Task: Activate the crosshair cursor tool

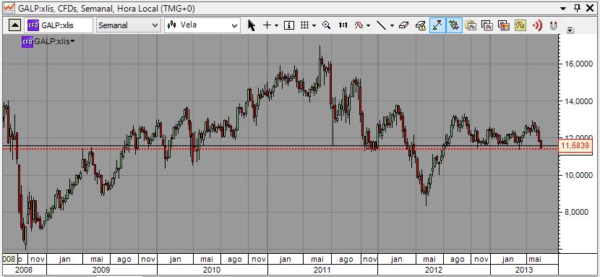Action: 267,25
